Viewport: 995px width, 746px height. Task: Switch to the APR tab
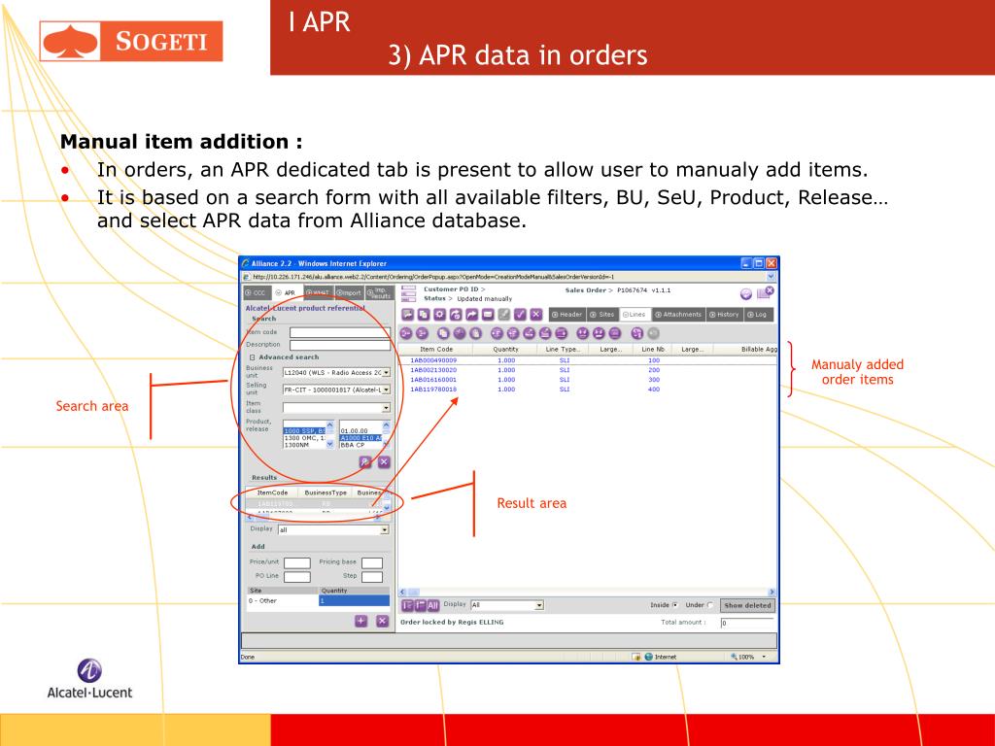click(287, 292)
